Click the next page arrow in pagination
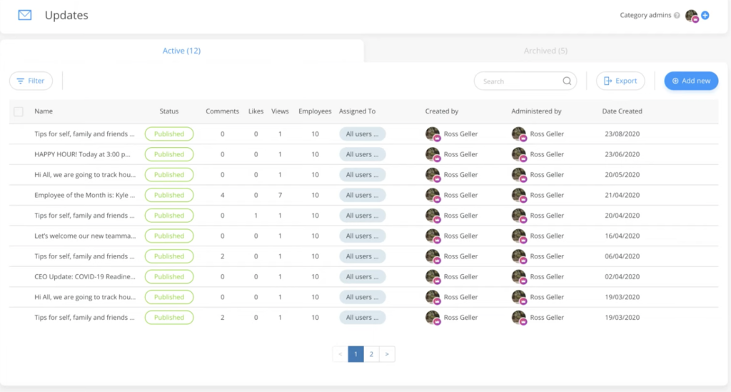Viewport: 731px width, 392px height. point(387,353)
